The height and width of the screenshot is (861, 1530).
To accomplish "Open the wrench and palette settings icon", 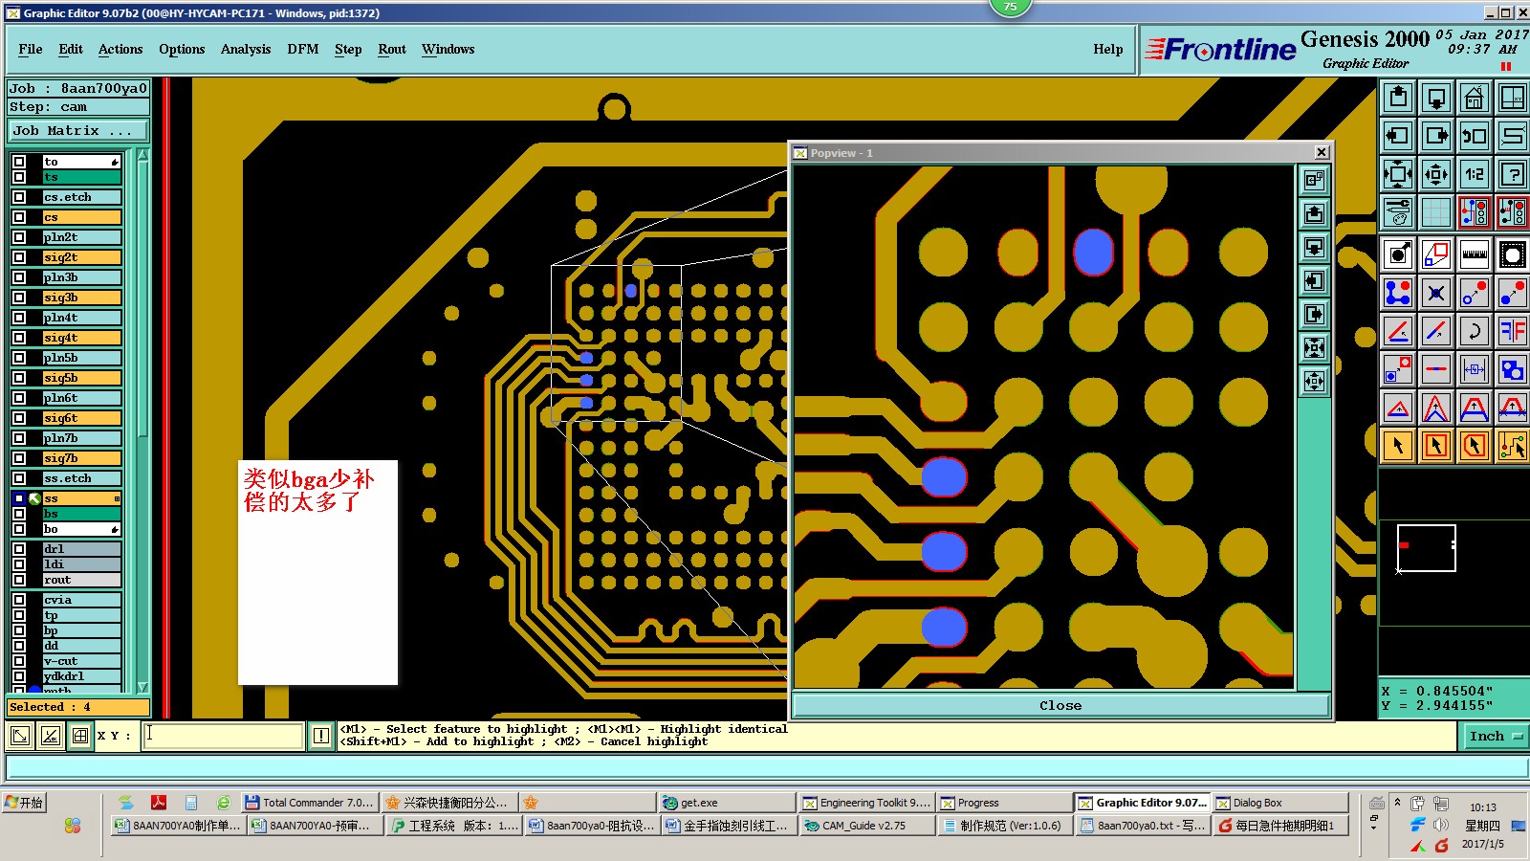I will click(1398, 212).
